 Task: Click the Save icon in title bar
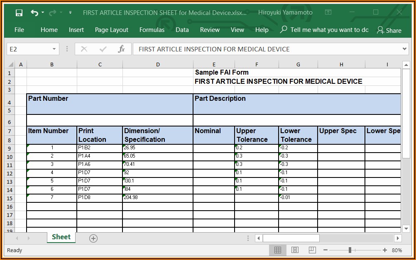(19, 13)
